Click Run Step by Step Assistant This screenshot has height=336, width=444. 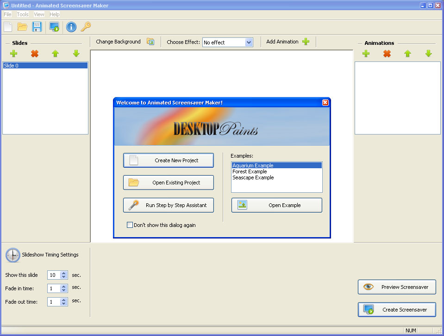(x=169, y=205)
